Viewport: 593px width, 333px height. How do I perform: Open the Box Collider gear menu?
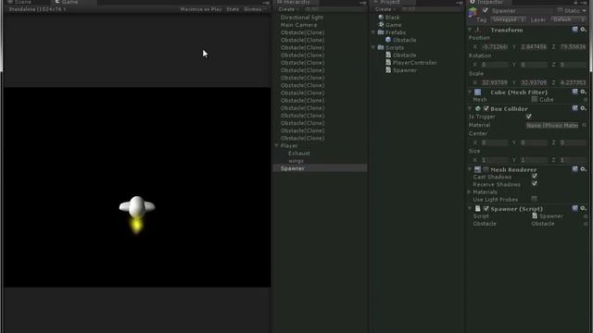click(583, 108)
